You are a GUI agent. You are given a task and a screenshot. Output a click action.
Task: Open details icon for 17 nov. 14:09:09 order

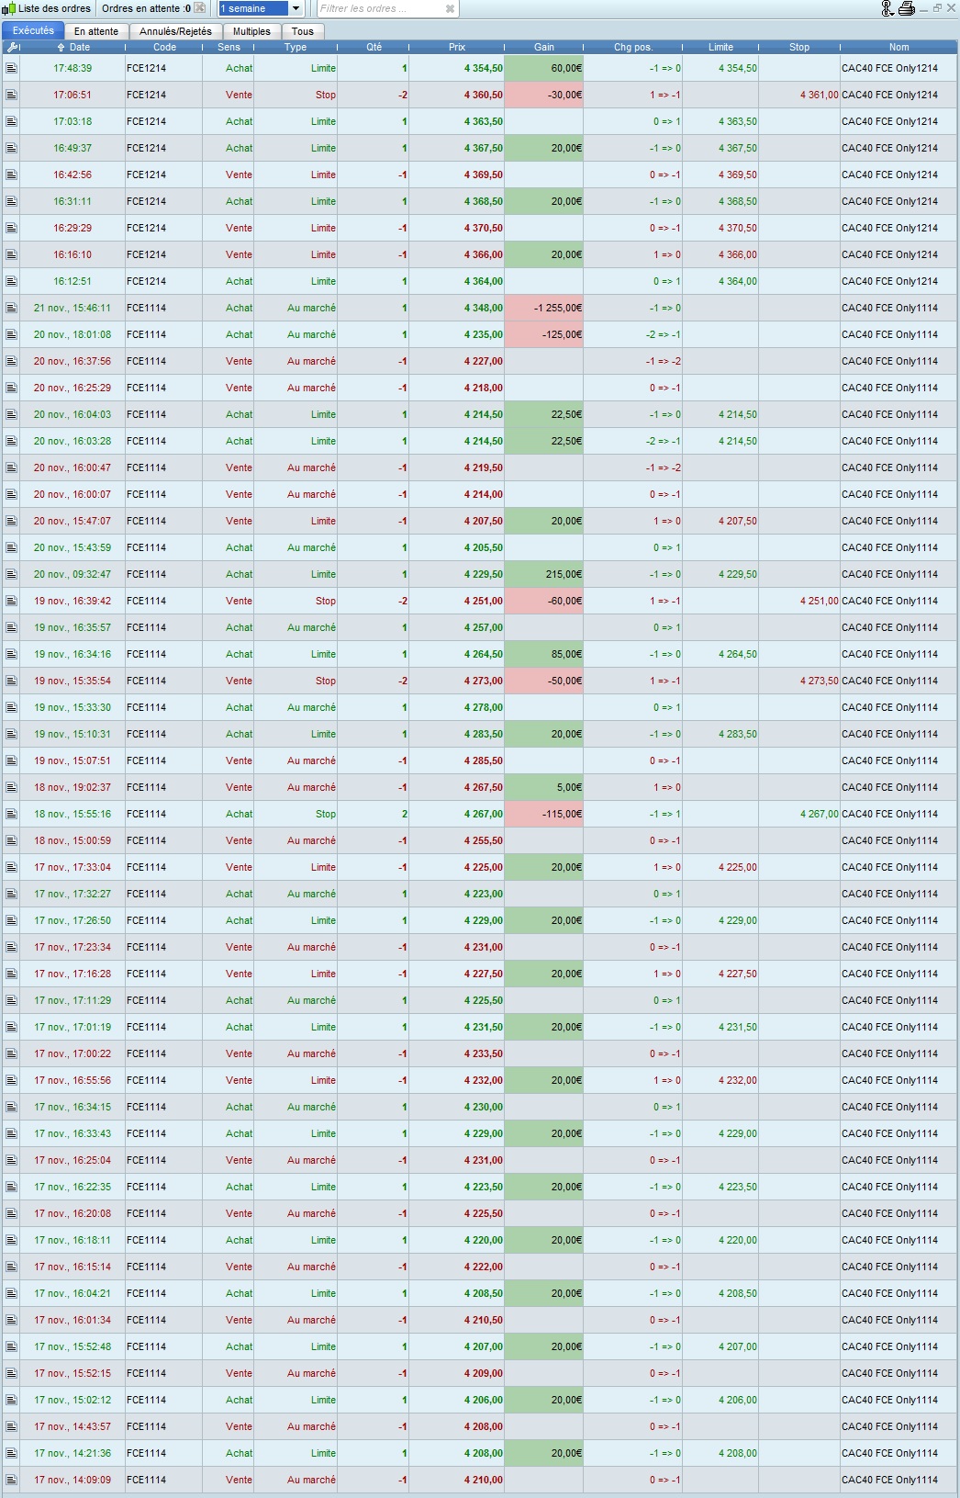pyautogui.click(x=11, y=1480)
